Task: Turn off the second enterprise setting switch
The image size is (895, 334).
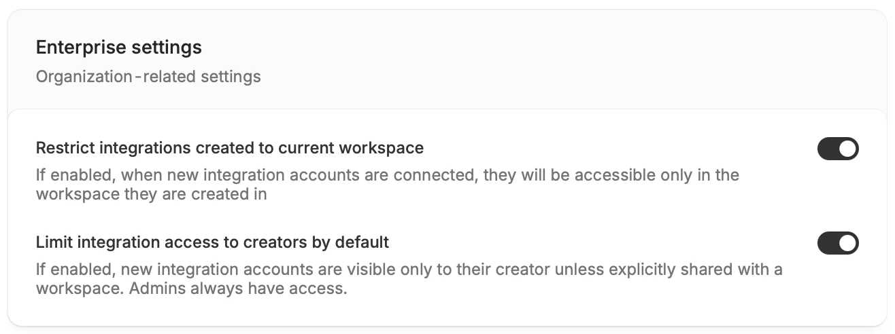Action: [x=838, y=243]
